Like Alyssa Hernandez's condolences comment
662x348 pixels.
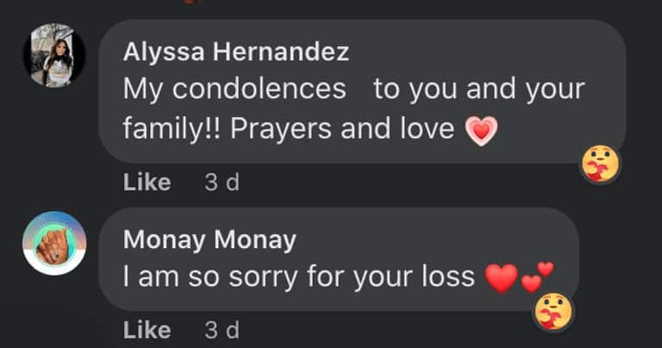(x=147, y=183)
